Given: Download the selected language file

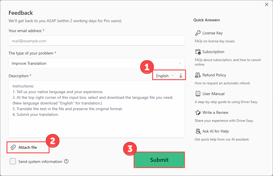Looking at the screenshot, I should 181,76.
